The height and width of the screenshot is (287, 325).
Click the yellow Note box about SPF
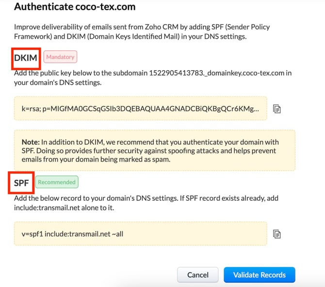click(x=155, y=151)
